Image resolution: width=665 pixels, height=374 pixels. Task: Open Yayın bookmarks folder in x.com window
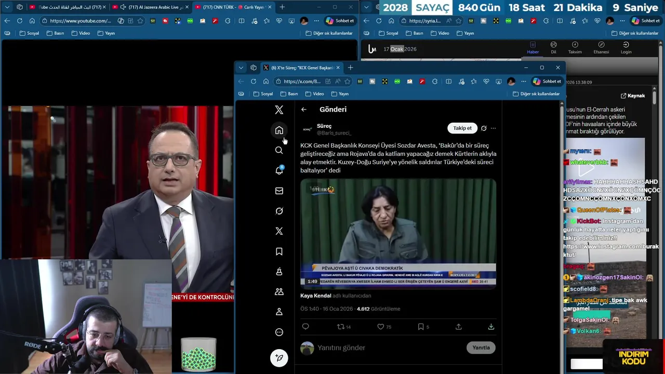click(x=339, y=94)
